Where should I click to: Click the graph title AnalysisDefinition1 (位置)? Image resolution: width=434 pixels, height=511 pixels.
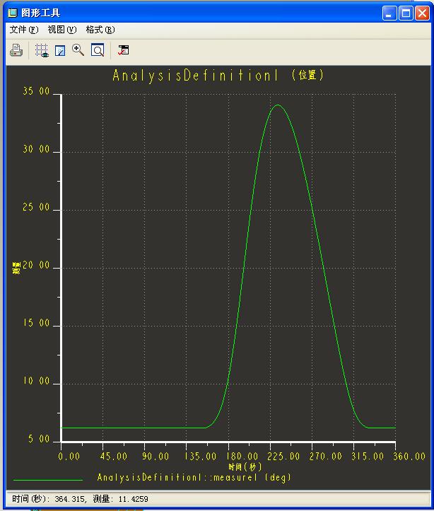click(x=218, y=76)
